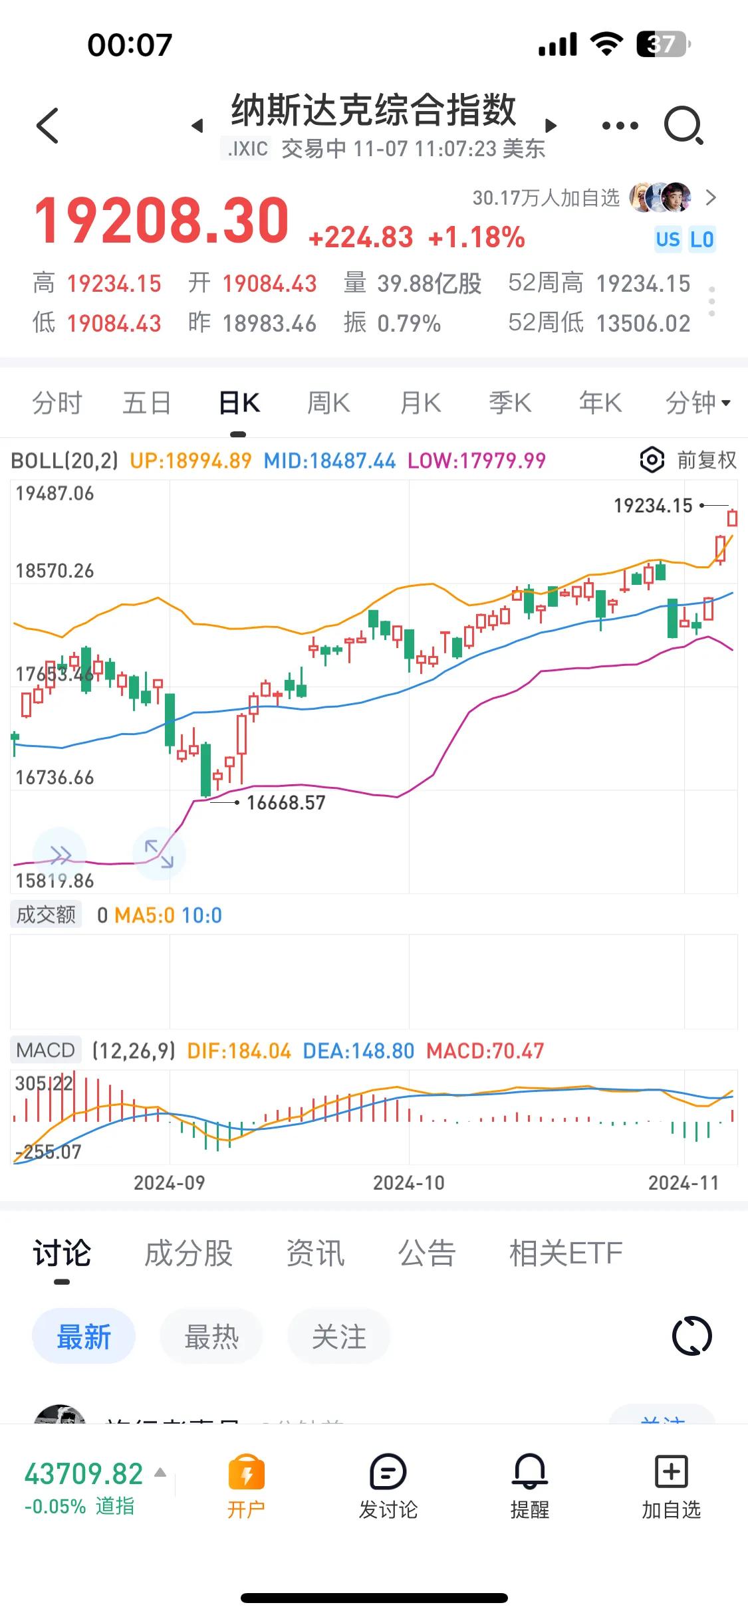Open the 成分股 constituents tab
This screenshot has height=1619, width=748.
coord(189,1253)
